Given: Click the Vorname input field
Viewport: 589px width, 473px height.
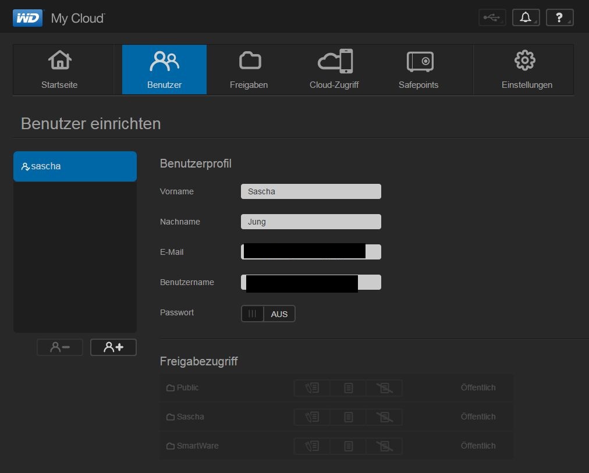Looking at the screenshot, I should point(311,191).
